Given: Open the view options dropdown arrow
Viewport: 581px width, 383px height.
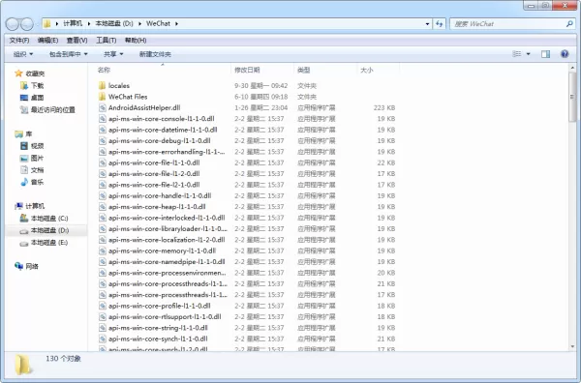Looking at the screenshot, I should click(x=528, y=54).
